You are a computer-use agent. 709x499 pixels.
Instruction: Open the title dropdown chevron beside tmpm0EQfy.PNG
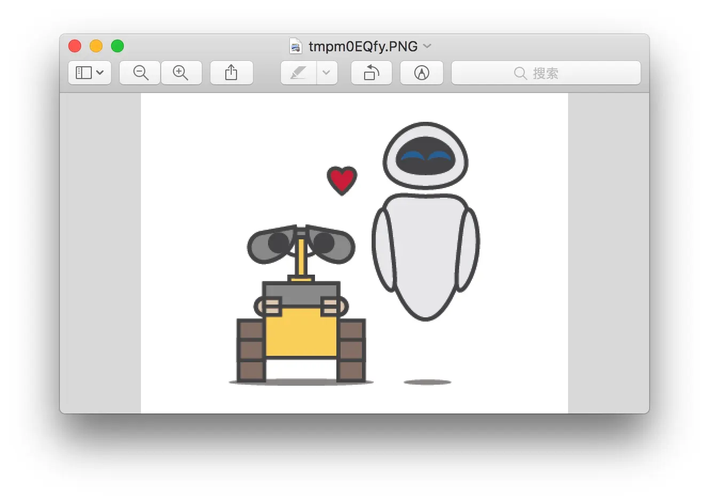427,46
